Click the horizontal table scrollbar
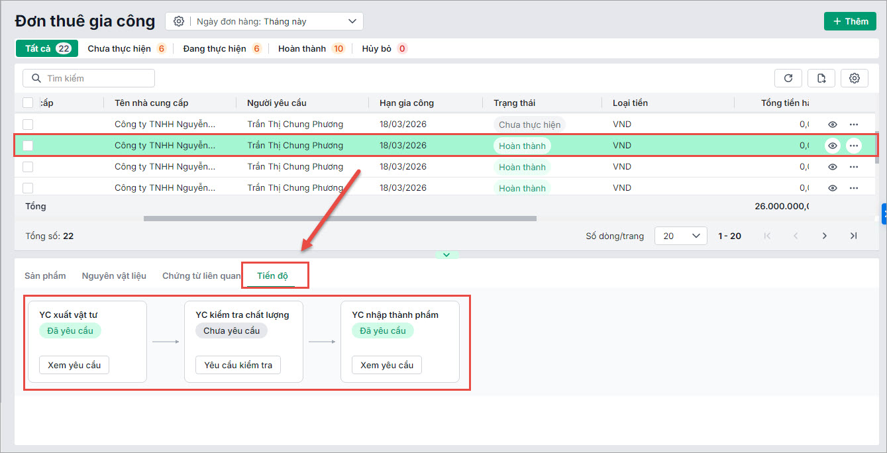Image resolution: width=887 pixels, height=453 pixels. coord(340,218)
